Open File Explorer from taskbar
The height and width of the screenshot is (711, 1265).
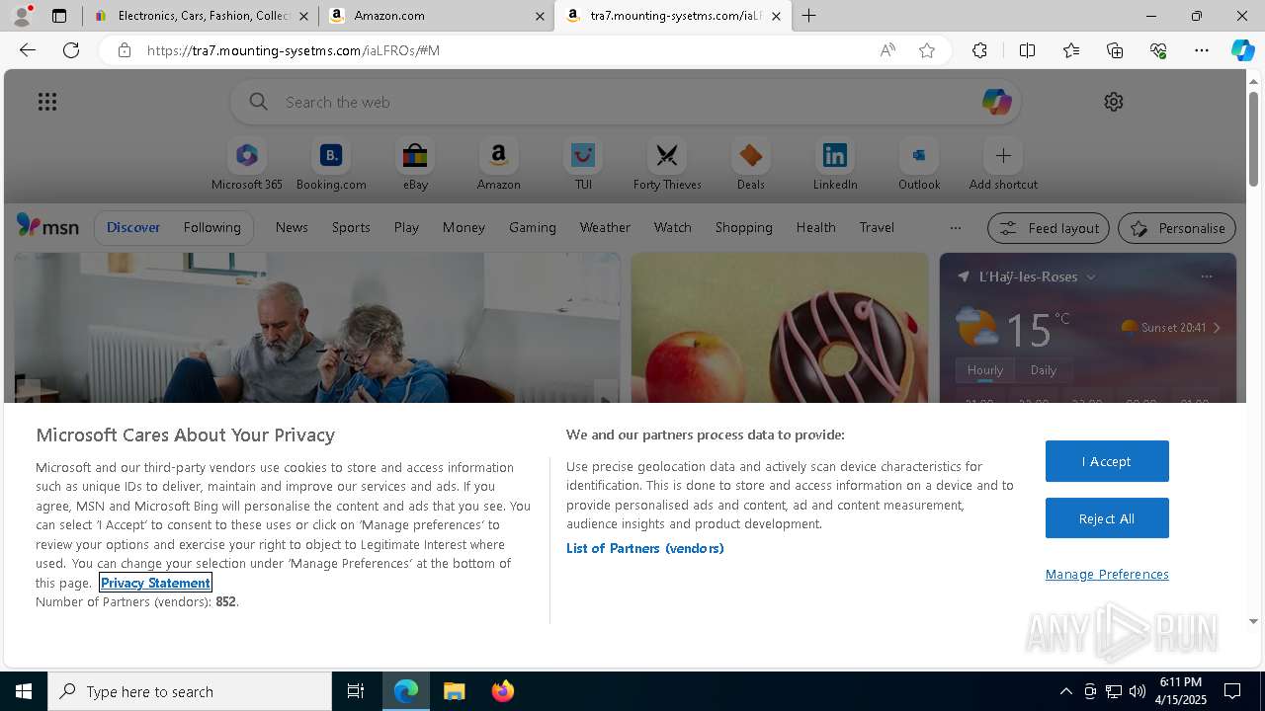tap(455, 691)
